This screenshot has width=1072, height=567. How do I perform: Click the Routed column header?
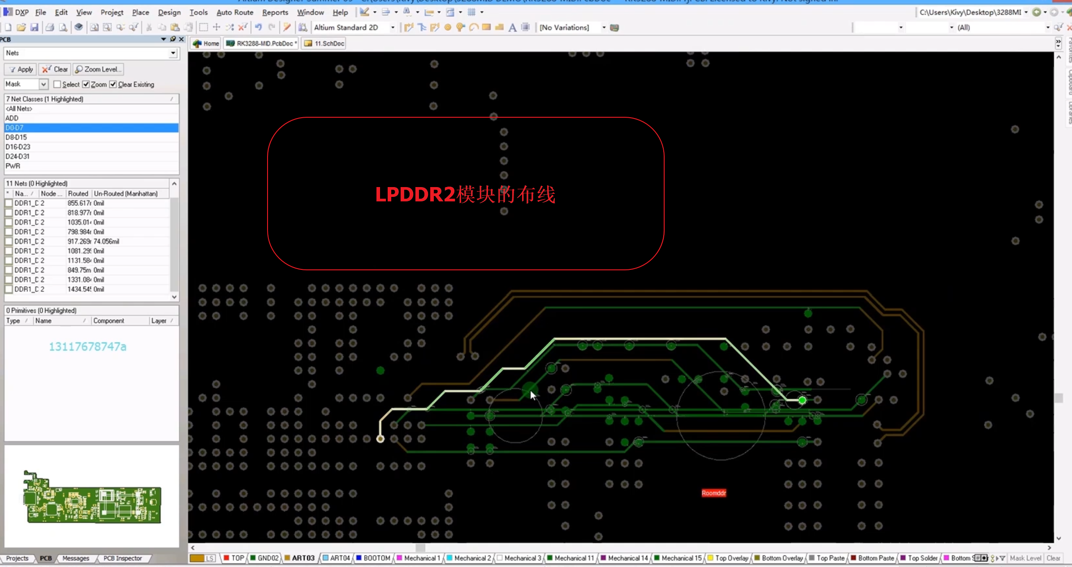pyautogui.click(x=78, y=194)
